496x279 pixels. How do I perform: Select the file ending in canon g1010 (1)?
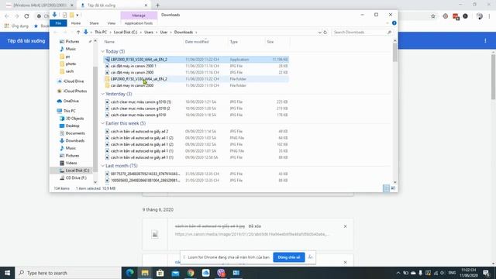pyautogui.click(x=196, y=102)
